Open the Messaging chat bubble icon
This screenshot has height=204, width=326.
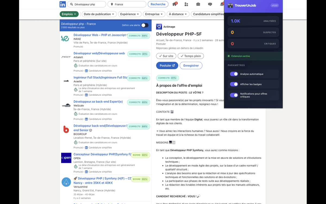click(x=210, y=4)
